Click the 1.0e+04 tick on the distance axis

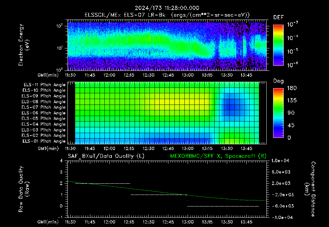[280, 161]
